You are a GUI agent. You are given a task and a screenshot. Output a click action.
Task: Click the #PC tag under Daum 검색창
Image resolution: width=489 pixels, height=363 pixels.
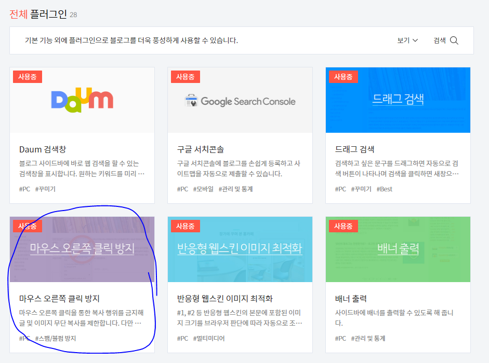coord(24,189)
